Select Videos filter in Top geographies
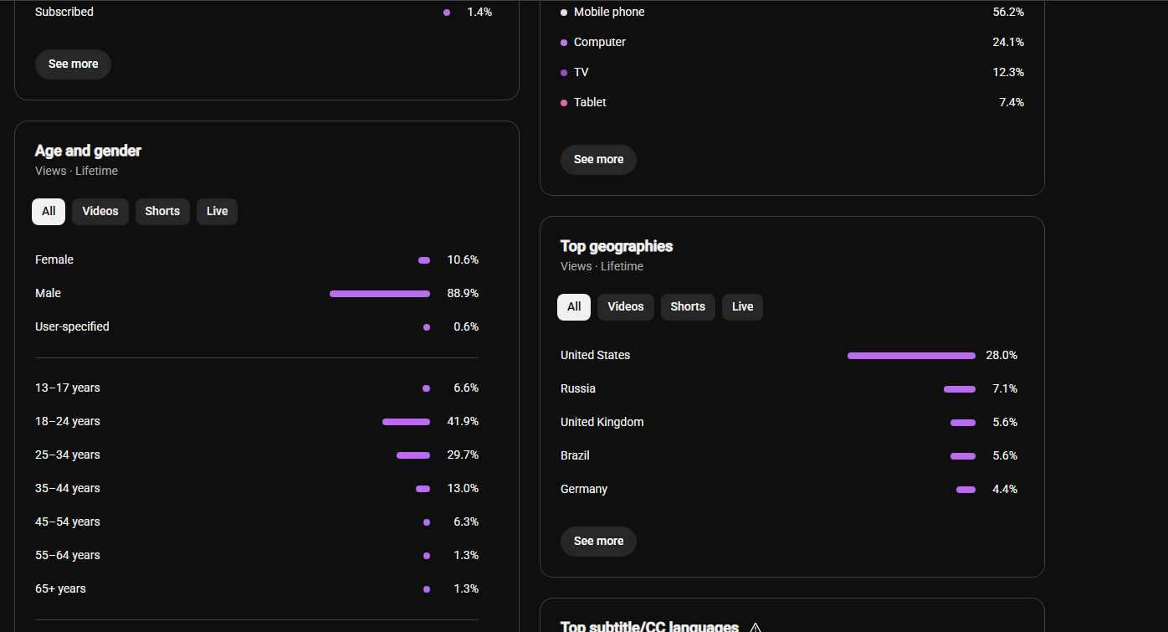Screen dimensions: 1168x632 [626, 307]
